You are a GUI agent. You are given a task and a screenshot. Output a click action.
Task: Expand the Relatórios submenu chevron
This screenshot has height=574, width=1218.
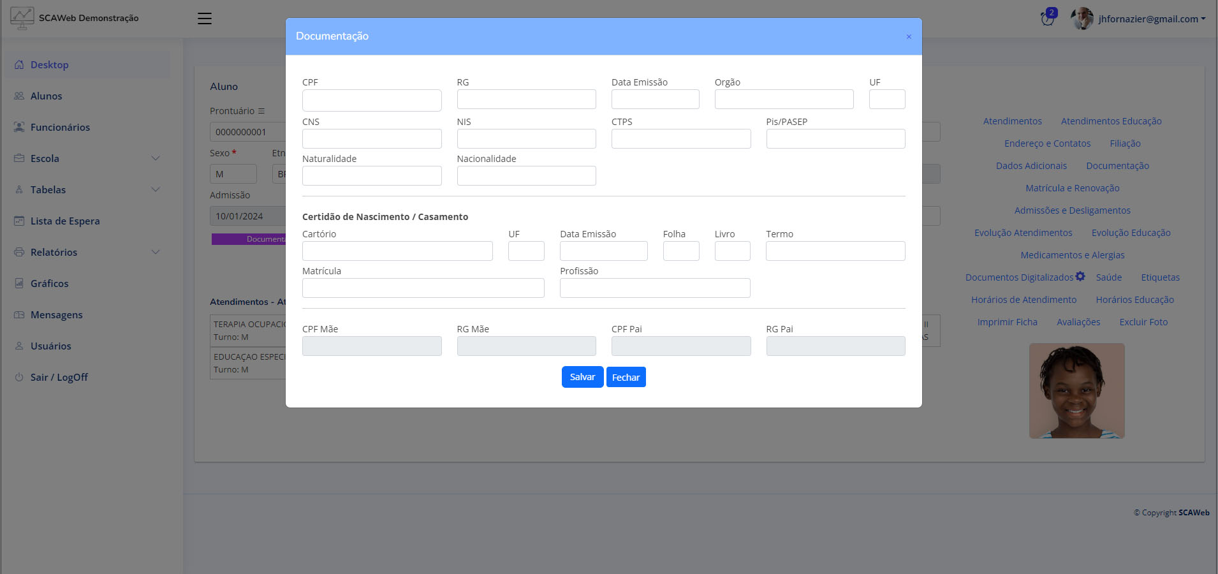pyautogui.click(x=156, y=253)
